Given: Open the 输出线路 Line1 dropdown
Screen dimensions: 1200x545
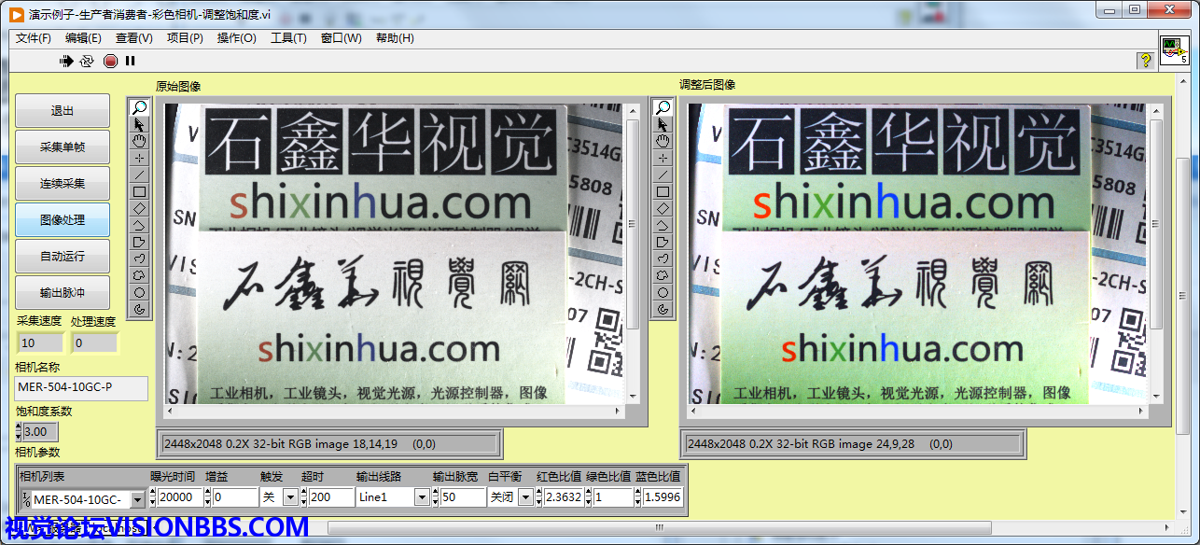Looking at the screenshot, I should (422, 497).
